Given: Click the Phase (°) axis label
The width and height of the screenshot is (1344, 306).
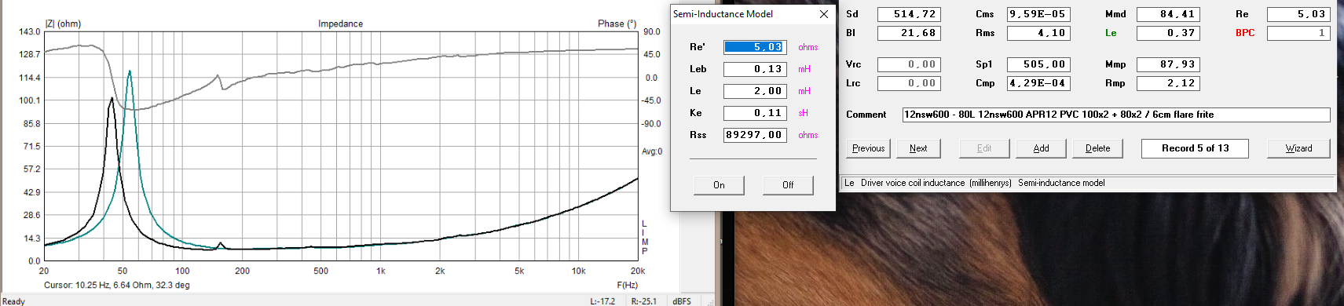Looking at the screenshot, I should tap(617, 24).
